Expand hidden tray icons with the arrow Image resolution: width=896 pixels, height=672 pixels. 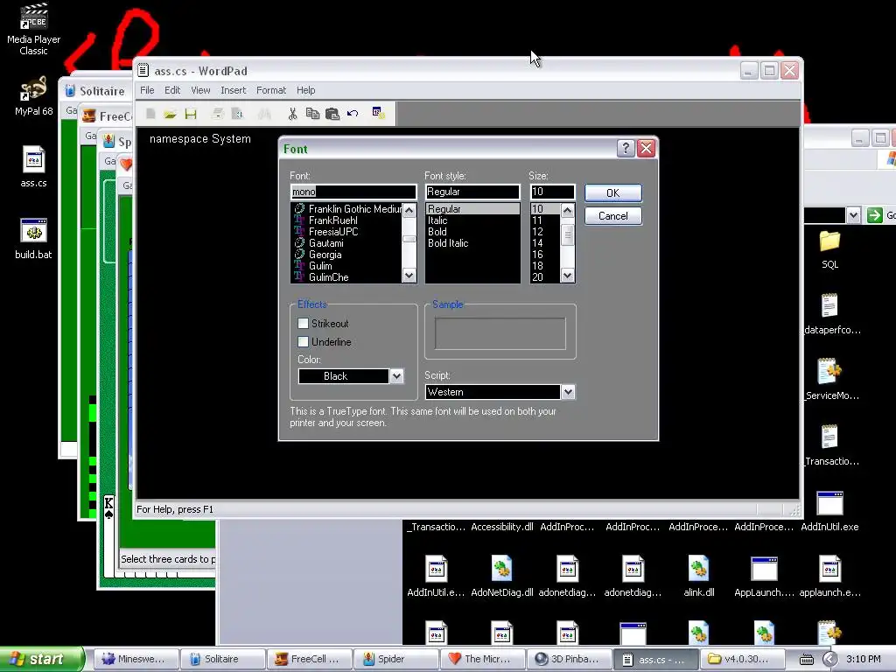(829, 660)
